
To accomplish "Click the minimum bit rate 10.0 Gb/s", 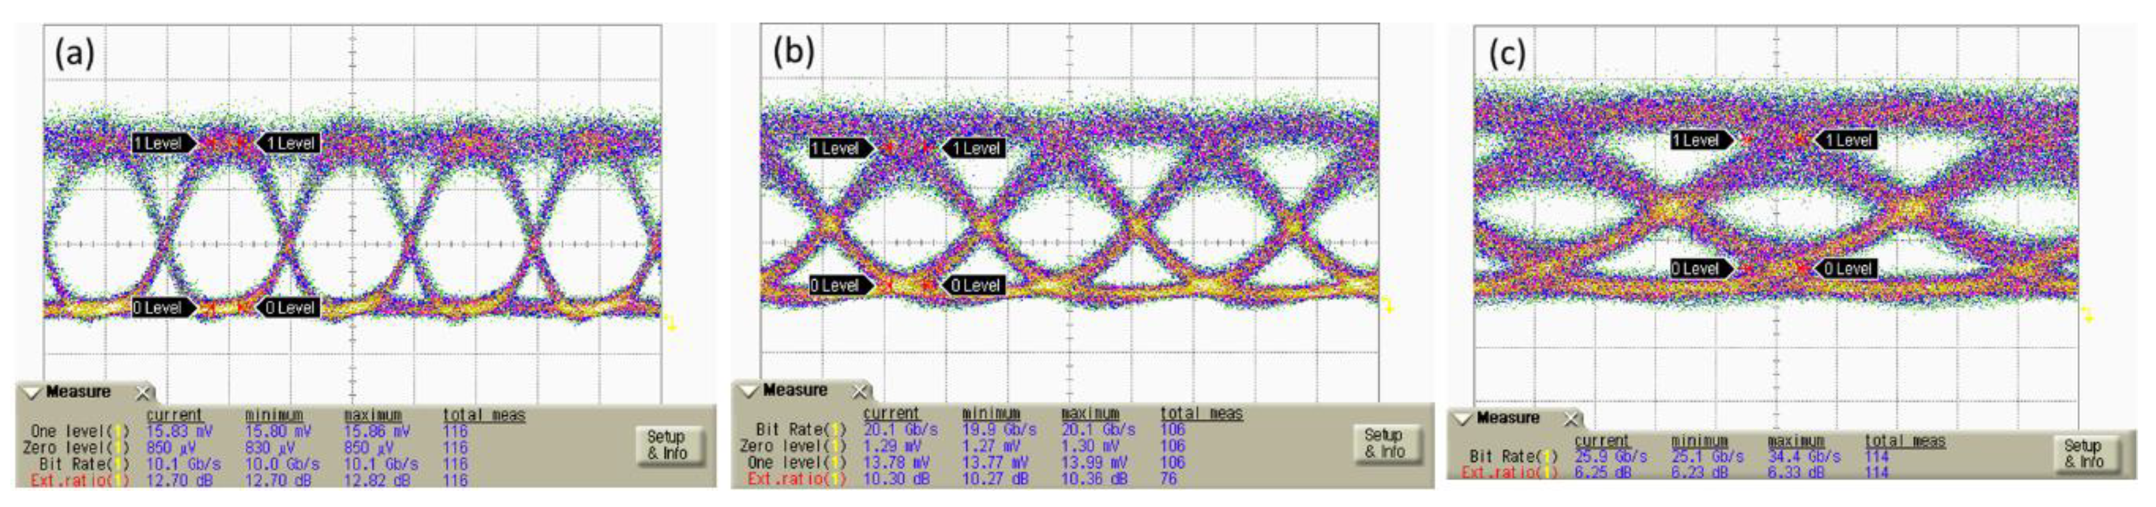I will [282, 464].
